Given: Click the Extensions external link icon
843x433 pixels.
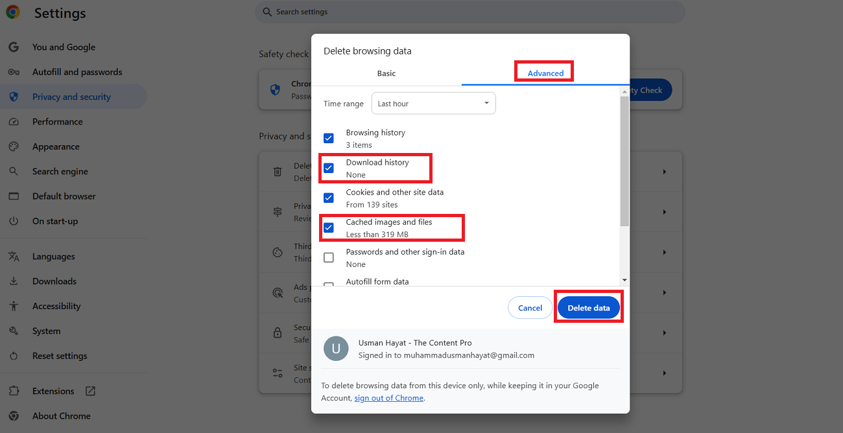Looking at the screenshot, I should [x=91, y=391].
